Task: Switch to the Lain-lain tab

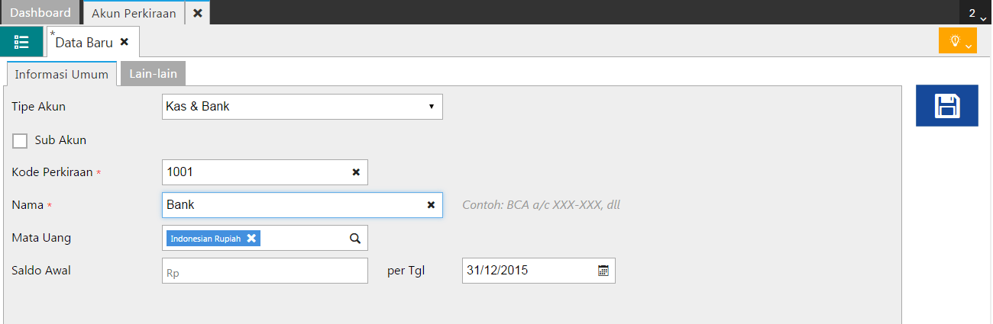Action: pos(154,74)
